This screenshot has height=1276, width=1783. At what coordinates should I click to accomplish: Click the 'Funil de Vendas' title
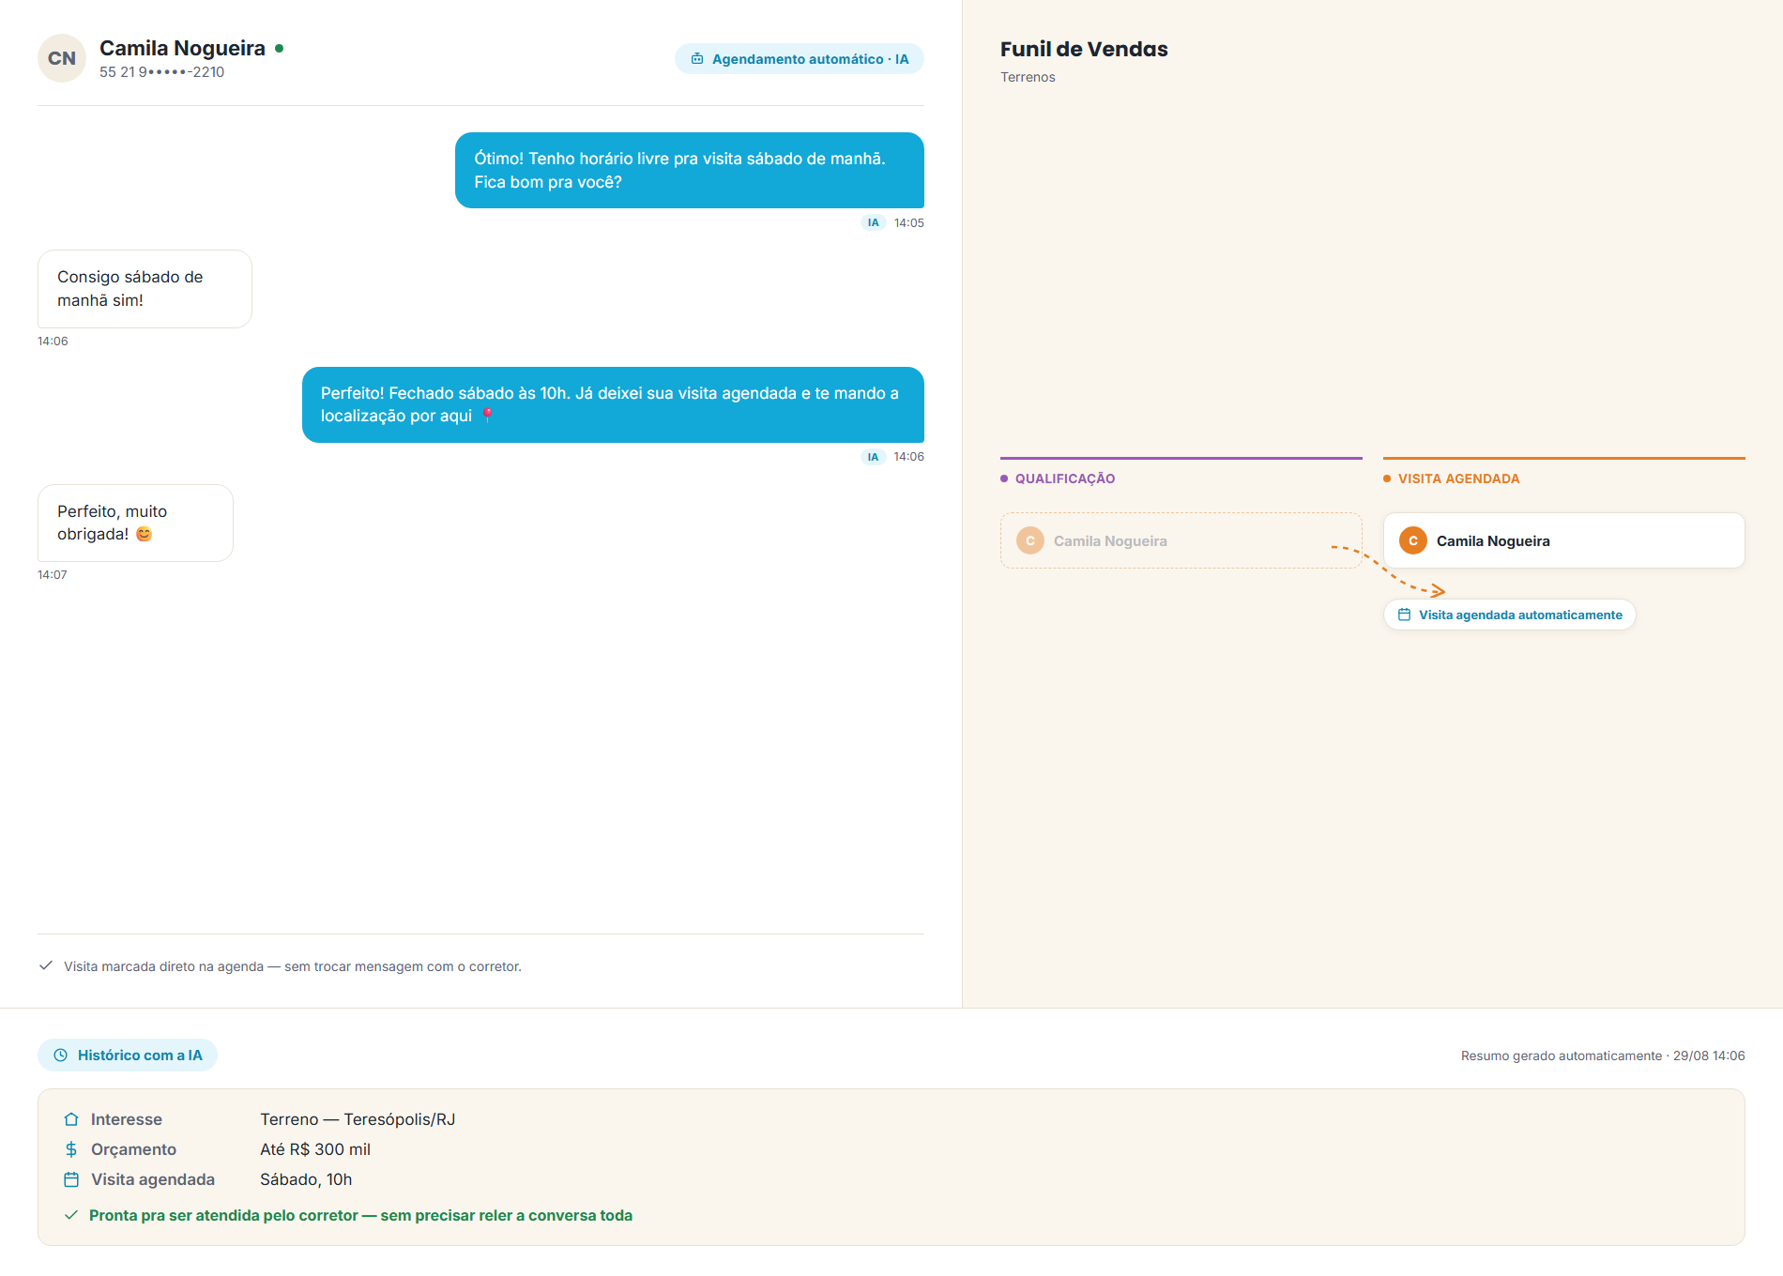[x=1084, y=49]
